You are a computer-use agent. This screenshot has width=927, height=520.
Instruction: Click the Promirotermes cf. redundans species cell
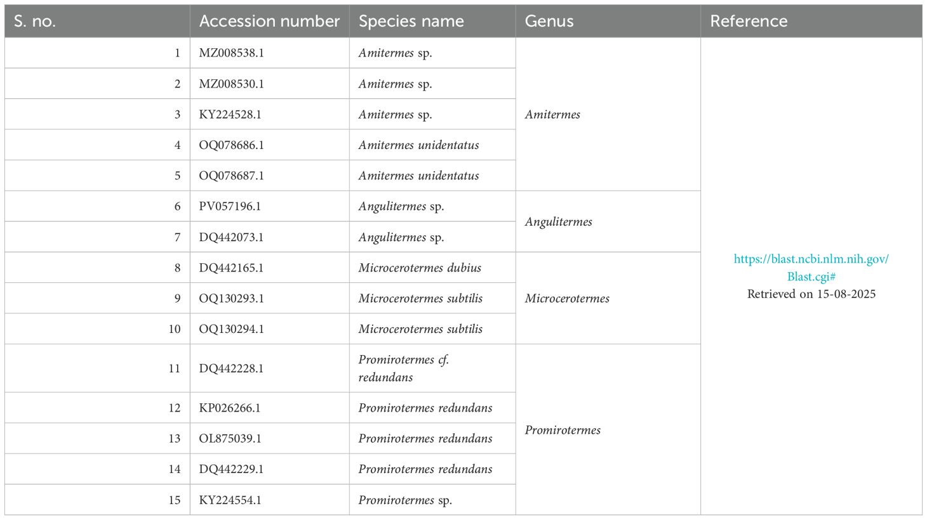click(x=403, y=368)
